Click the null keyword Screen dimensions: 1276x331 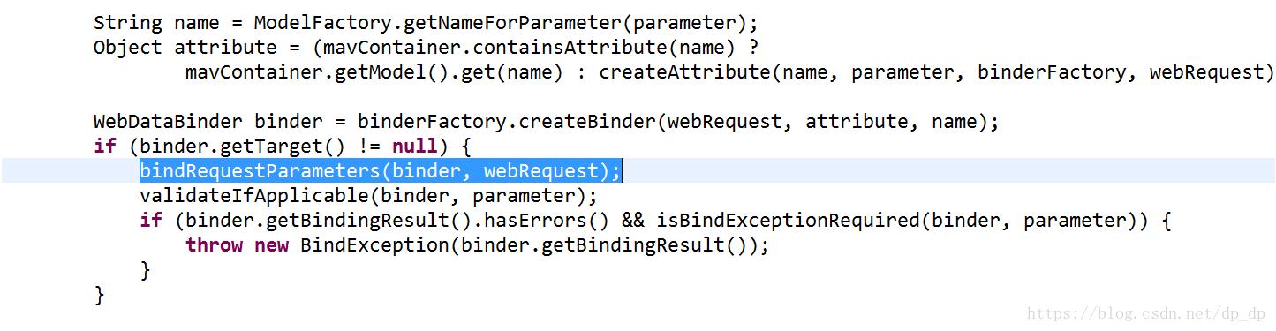[415, 146]
